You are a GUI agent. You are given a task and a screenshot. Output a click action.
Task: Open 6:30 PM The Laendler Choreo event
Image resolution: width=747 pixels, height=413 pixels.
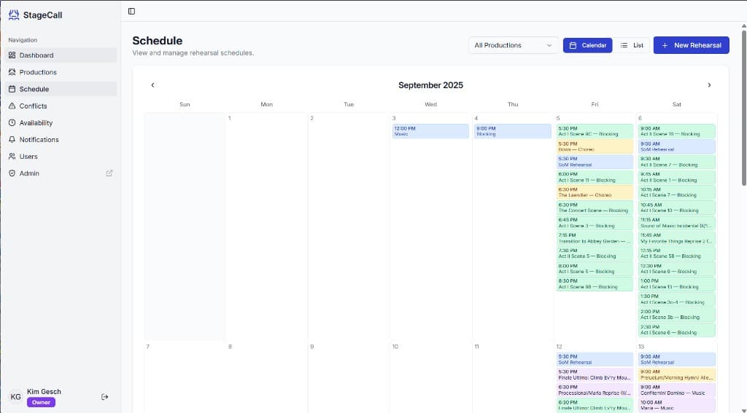click(x=595, y=192)
